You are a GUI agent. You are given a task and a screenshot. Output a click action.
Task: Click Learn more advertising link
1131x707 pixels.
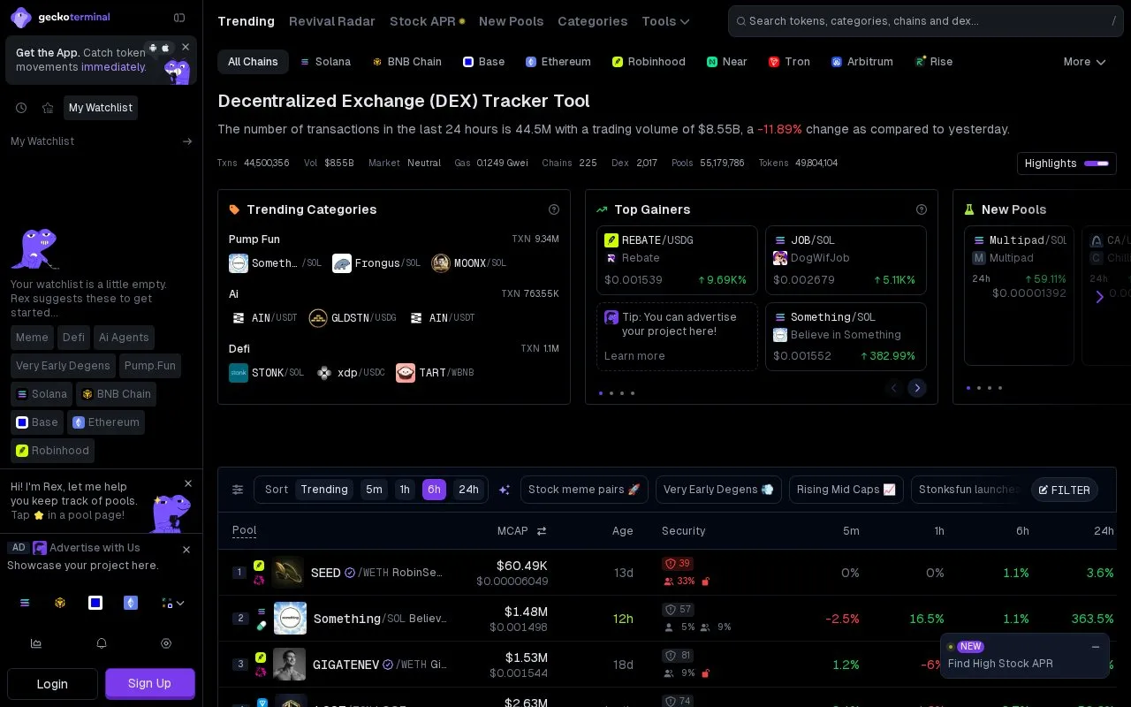(634, 356)
